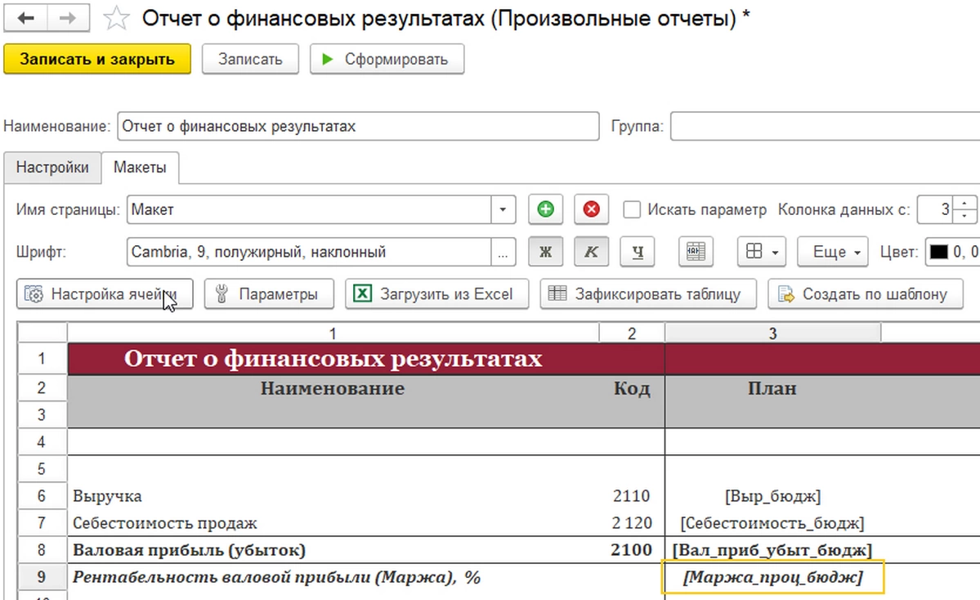This screenshot has height=600, width=980.
Task: Click the Записать button
Action: click(250, 60)
